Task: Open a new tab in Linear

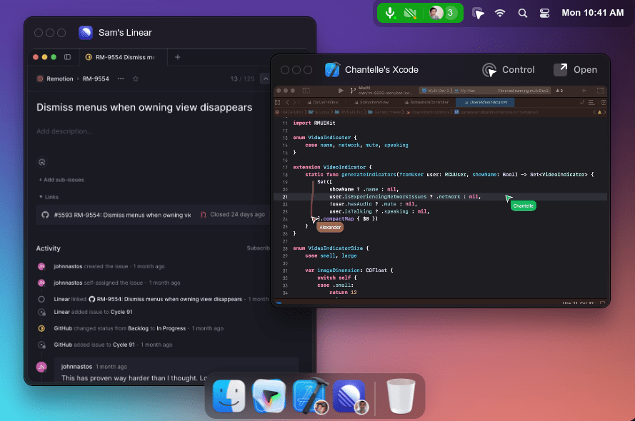Action: [177, 57]
